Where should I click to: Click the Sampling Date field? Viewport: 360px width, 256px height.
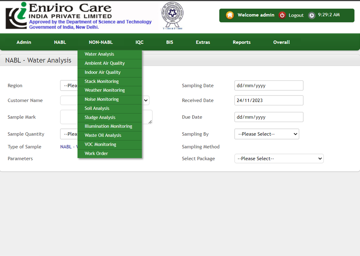pyautogui.click(x=268, y=86)
